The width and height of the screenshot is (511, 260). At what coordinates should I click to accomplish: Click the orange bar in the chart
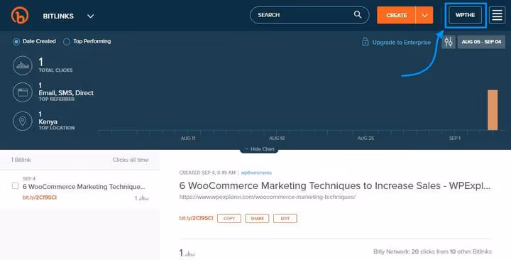pyautogui.click(x=493, y=110)
